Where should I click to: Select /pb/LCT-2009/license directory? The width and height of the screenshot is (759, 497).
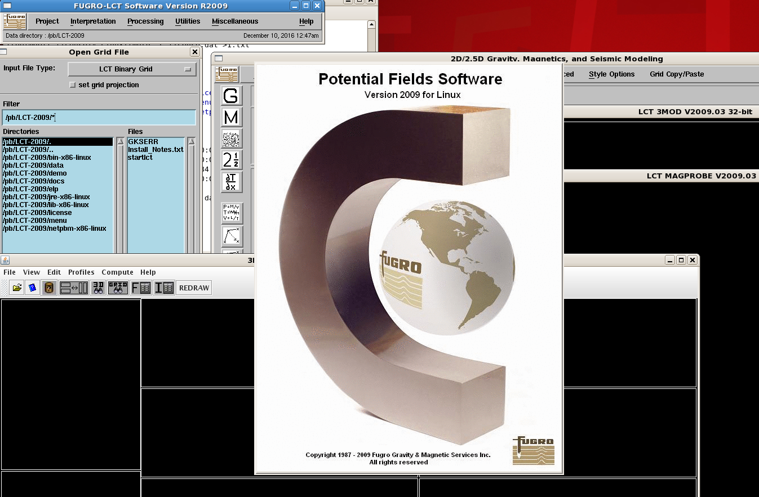[x=57, y=213]
